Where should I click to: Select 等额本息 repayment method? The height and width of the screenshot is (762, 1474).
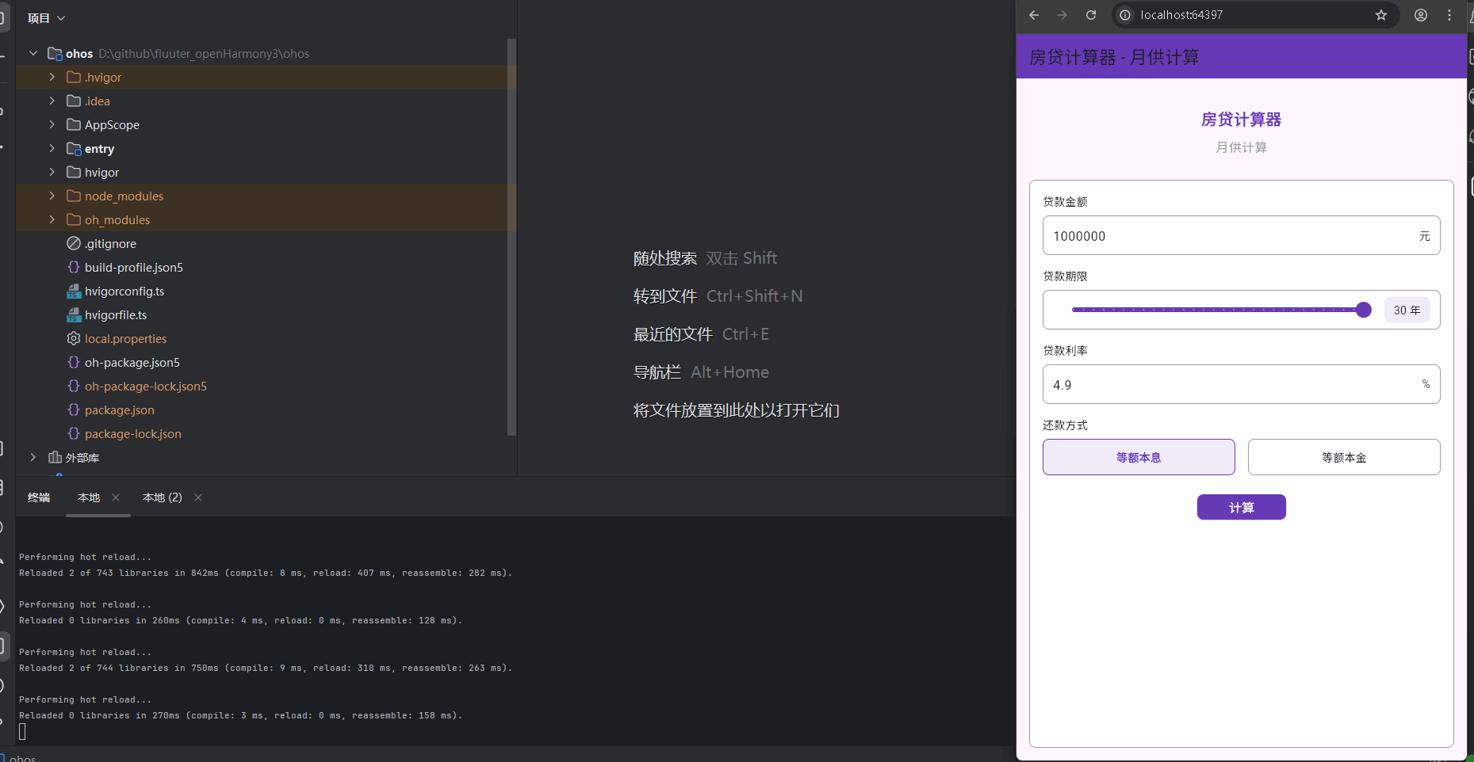1139,457
